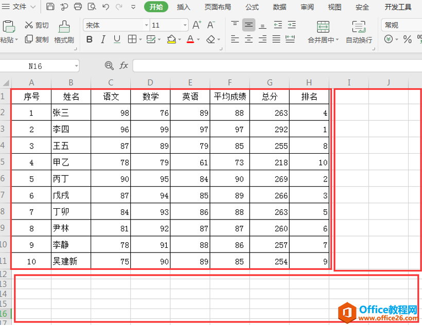
Task: Align text right
Action: 262,39
